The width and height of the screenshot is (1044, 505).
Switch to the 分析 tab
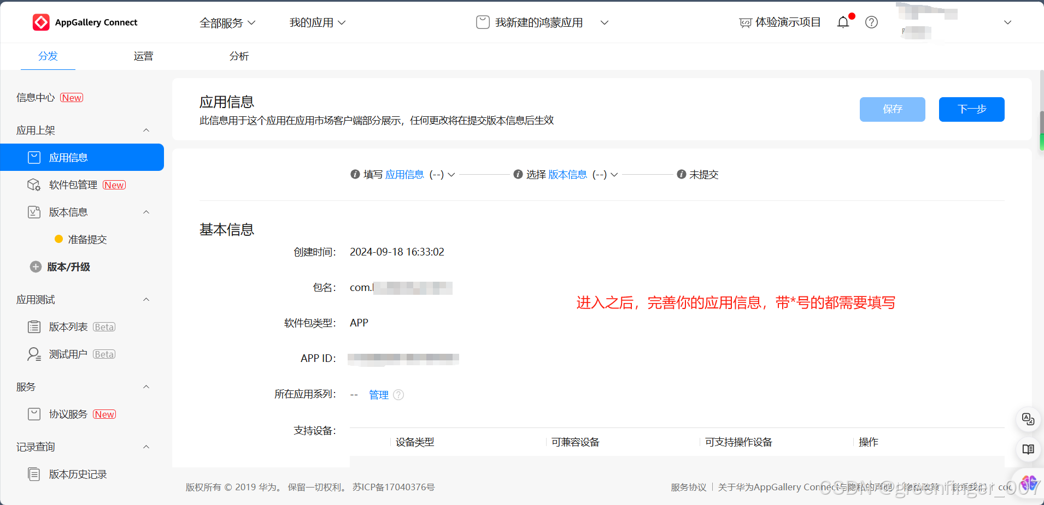coord(239,56)
